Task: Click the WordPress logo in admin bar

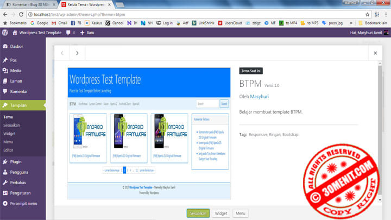Action: 5,33
